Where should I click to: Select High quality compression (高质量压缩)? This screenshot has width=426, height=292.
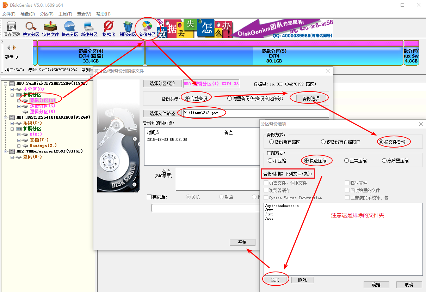click(x=384, y=161)
